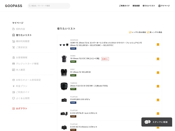
Task: Click the SIGMA 18-50mm lens thumbnail
Action: [x=64, y=59]
